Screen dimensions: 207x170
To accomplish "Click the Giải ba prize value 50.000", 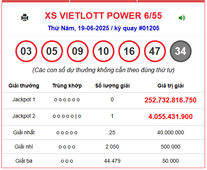I will (171, 161).
